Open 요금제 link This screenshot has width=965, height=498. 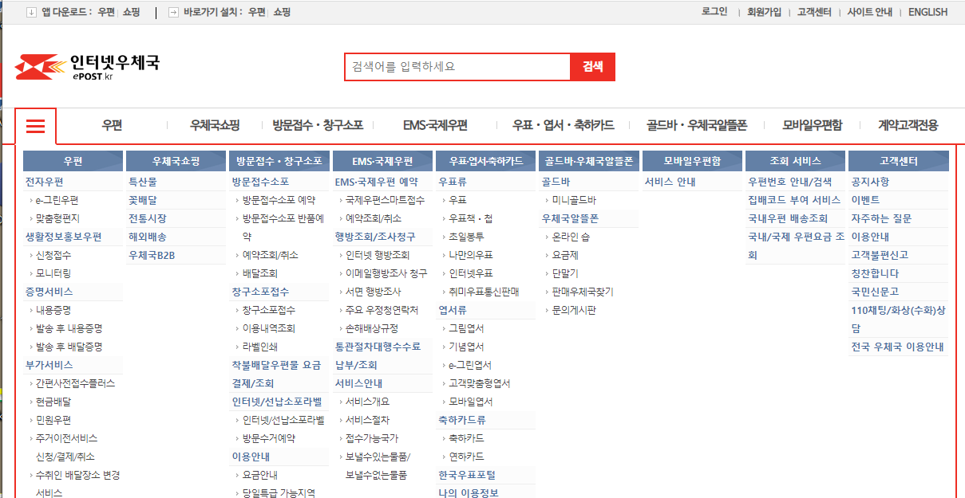coord(565,255)
